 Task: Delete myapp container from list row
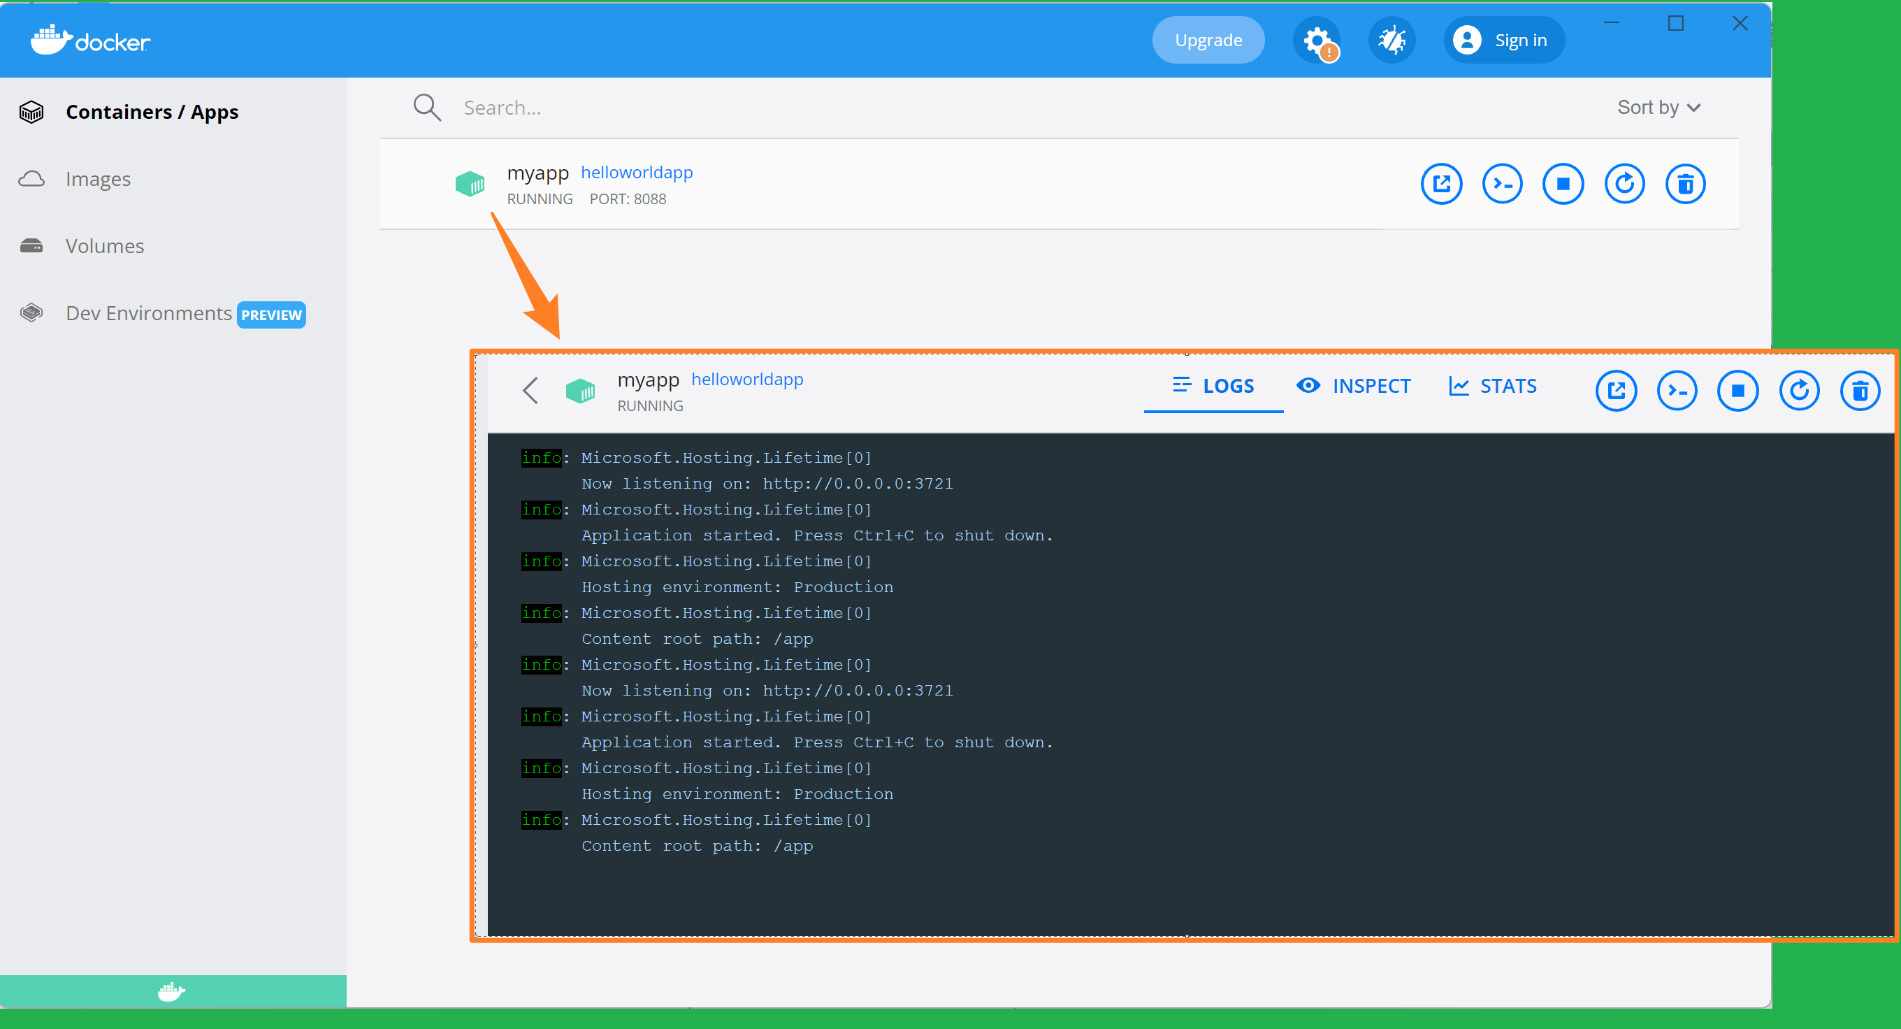click(x=1685, y=184)
